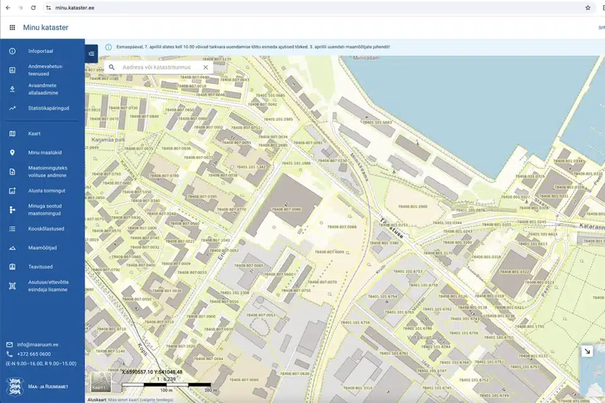Select parcel label 78408:807:0069

click(x=329, y=252)
